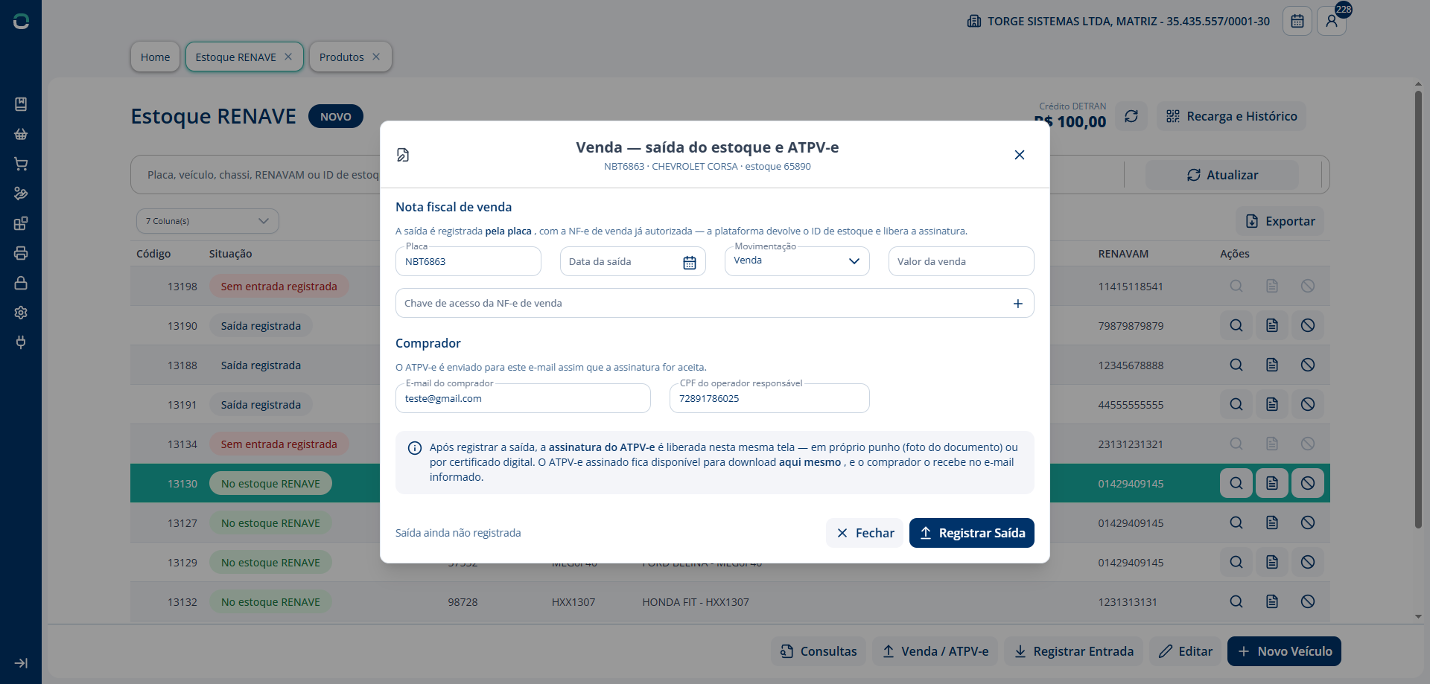Click the Situação column header
Image resolution: width=1430 pixels, height=684 pixels.
230,254
